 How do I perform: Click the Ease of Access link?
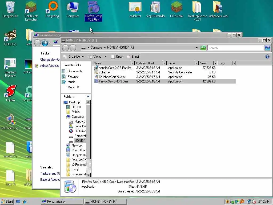50,180
